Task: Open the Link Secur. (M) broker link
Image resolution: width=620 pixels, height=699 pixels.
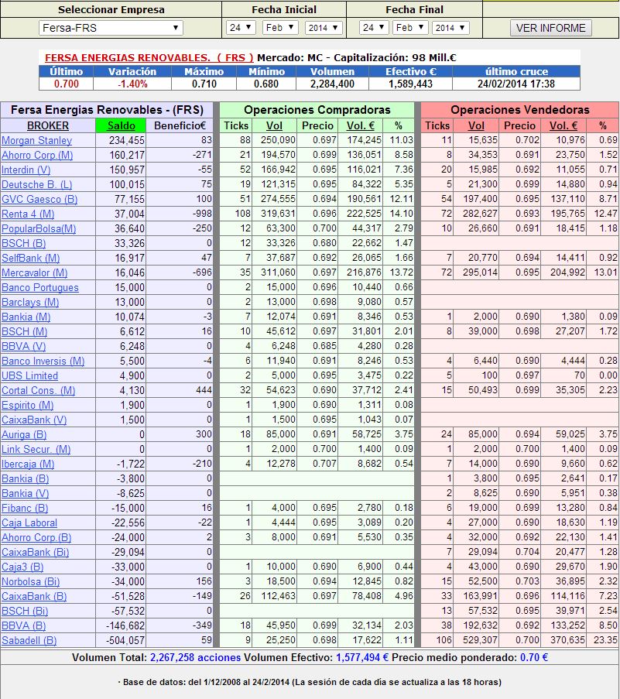Action: click(36, 449)
